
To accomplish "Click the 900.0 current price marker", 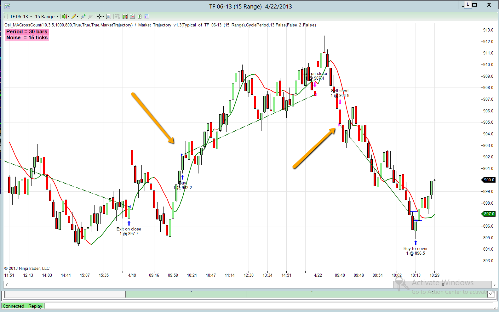I will tap(489, 180).
